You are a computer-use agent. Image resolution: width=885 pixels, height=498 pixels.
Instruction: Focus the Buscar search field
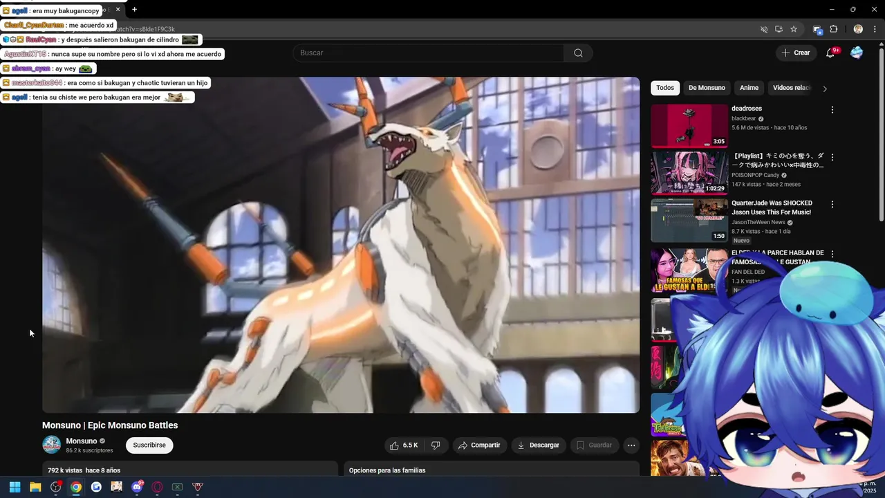[429, 53]
